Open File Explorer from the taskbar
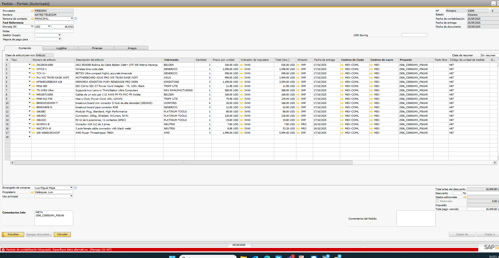This screenshot has height=258, width=499. [243, 257]
